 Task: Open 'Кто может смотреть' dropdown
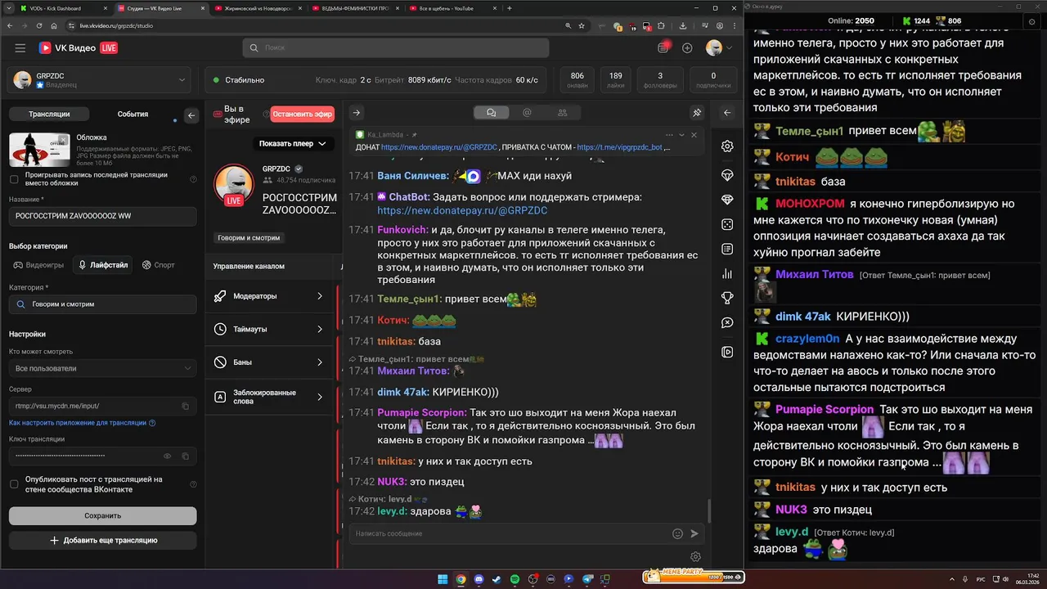coord(102,368)
